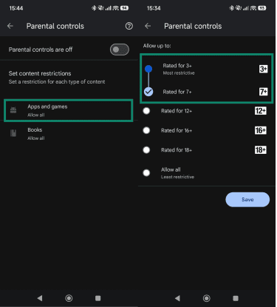Tap Android home button on left phone
This screenshot has width=277, height=307.
point(69,298)
